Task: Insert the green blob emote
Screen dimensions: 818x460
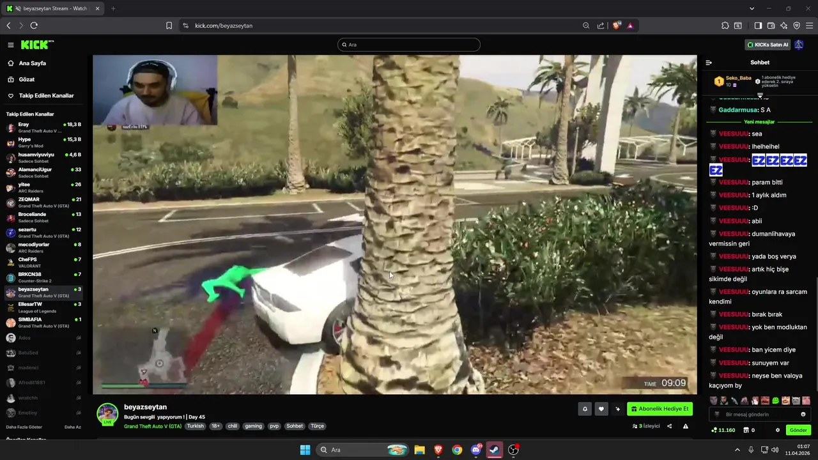Action: [x=775, y=401]
